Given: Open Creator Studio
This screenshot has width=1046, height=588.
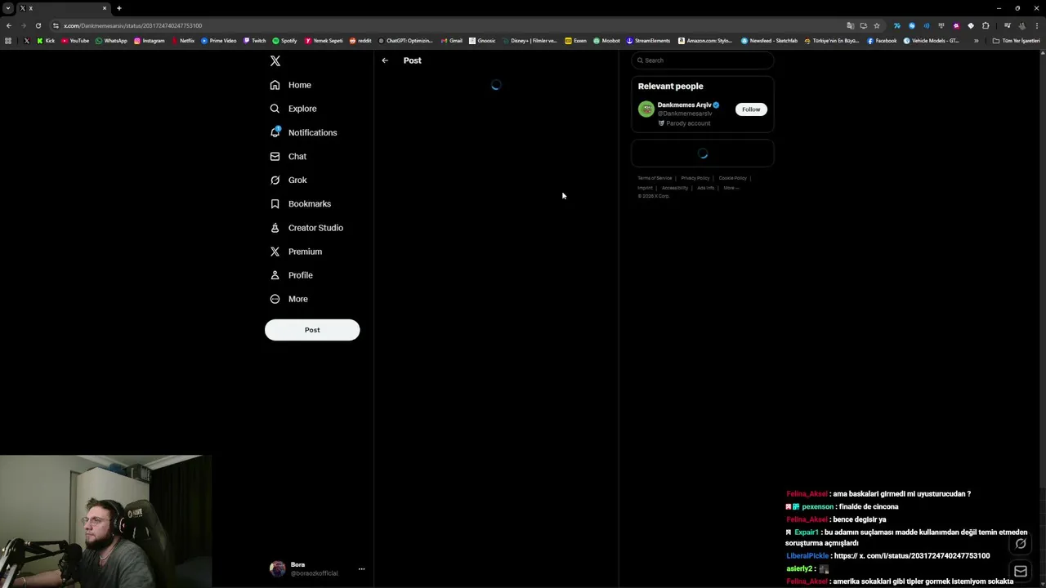Looking at the screenshot, I should tap(306, 228).
